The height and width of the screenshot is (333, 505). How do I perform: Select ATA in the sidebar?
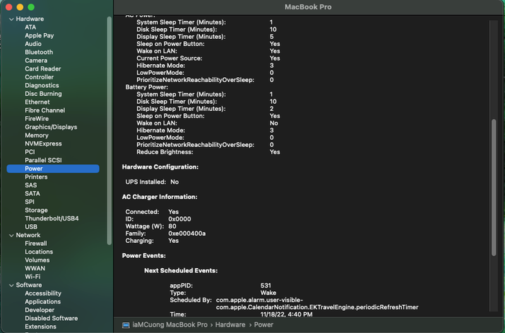click(30, 27)
